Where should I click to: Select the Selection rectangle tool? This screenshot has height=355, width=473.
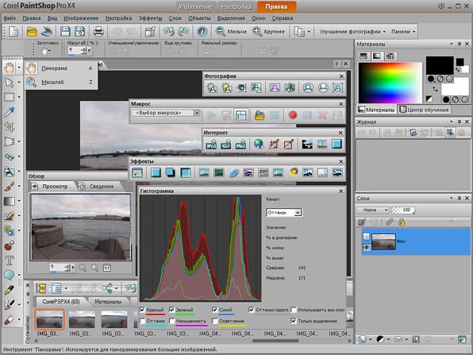[x=9, y=97]
